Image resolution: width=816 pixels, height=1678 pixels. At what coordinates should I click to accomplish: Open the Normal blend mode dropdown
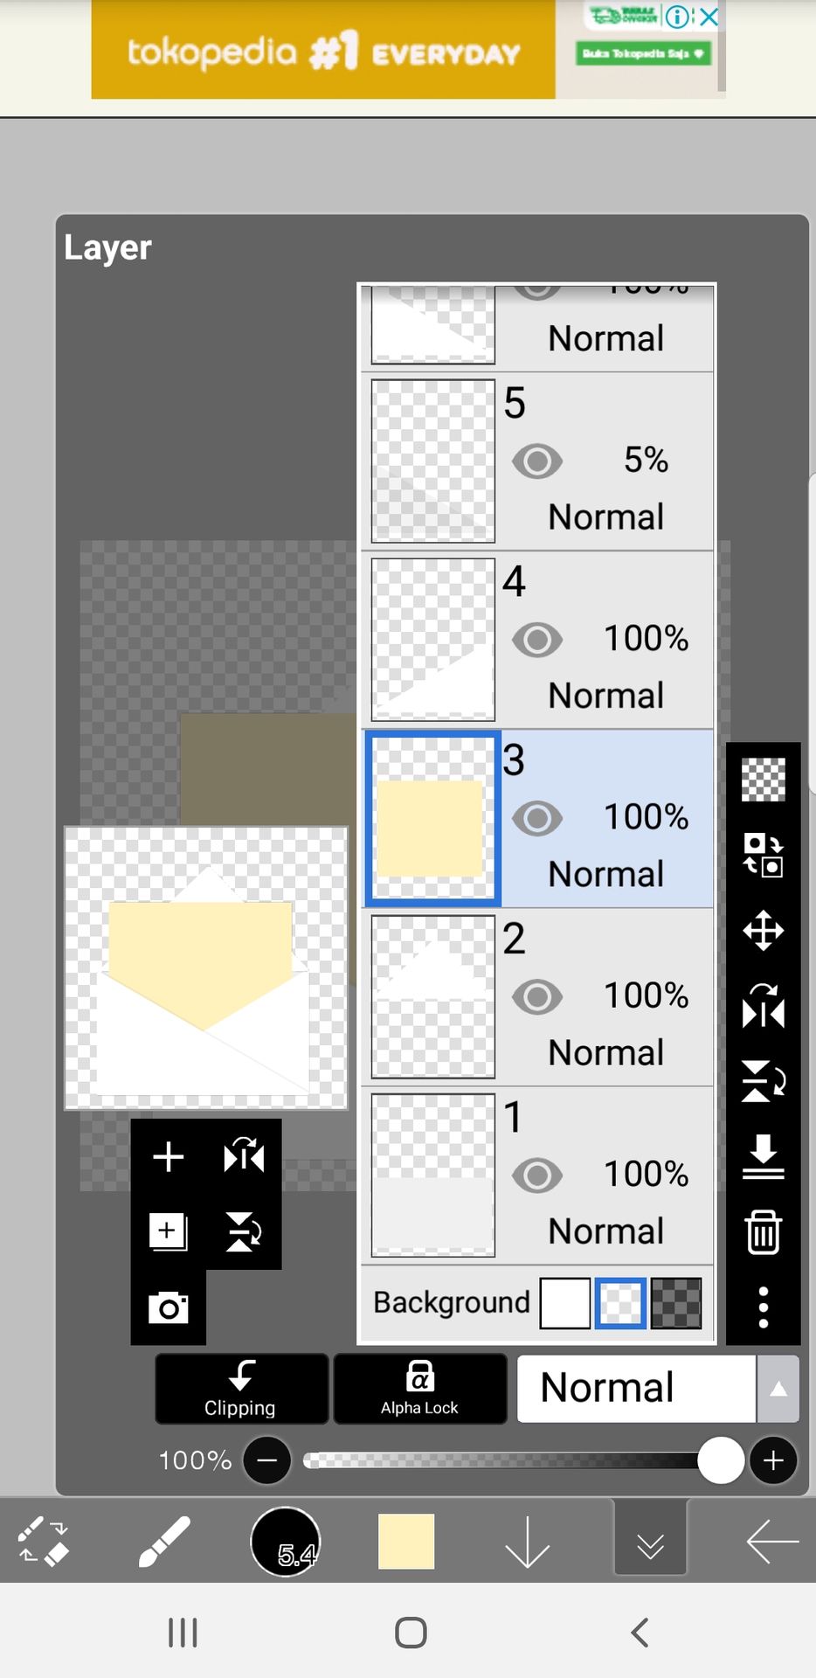tap(636, 1389)
